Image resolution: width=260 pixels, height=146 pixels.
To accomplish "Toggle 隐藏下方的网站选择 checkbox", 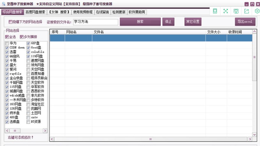I will (11, 22).
